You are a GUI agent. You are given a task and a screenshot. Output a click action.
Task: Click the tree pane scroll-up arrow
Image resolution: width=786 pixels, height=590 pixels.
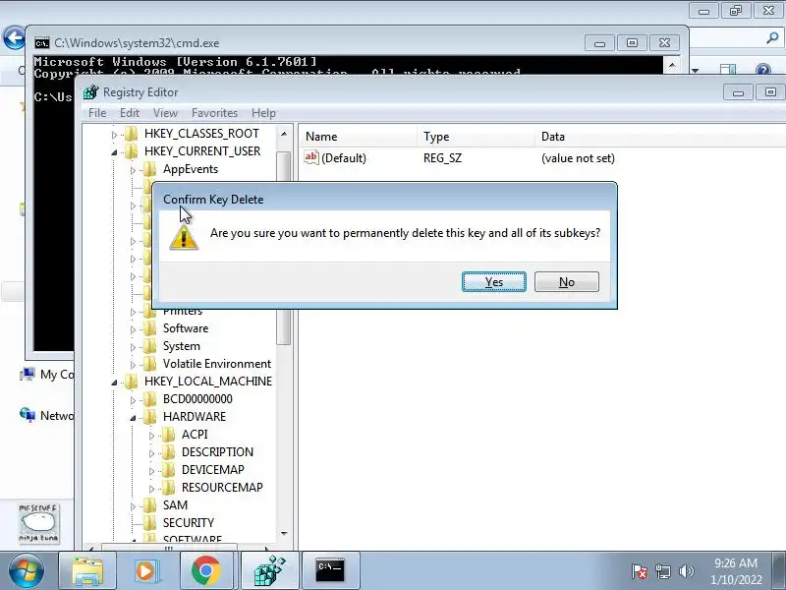pyautogui.click(x=284, y=134)
